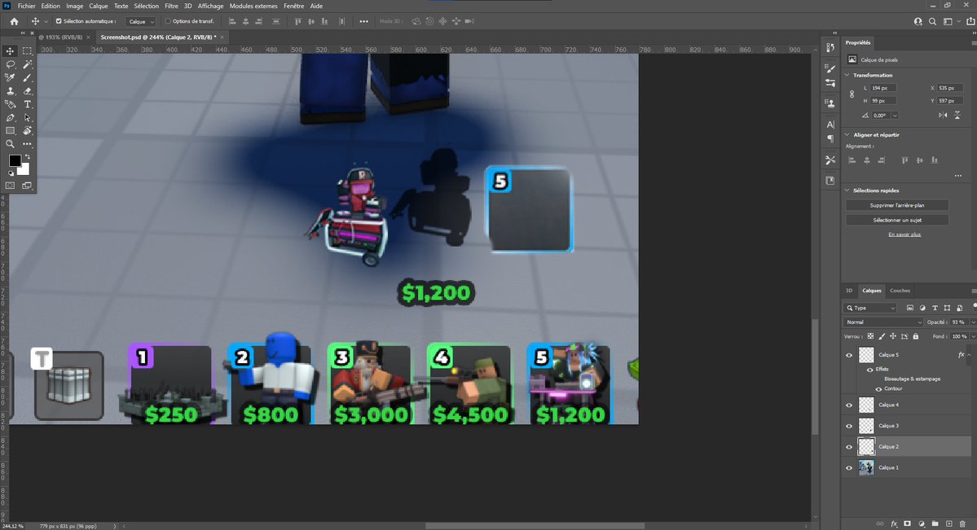Click Sélectionner un sujet button
The width and height of the screenshot is (977, 530).
(x=896, y=220)
